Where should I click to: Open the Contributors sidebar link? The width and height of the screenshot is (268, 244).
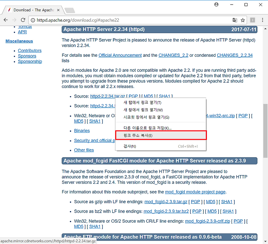click(x=30, y=51)
